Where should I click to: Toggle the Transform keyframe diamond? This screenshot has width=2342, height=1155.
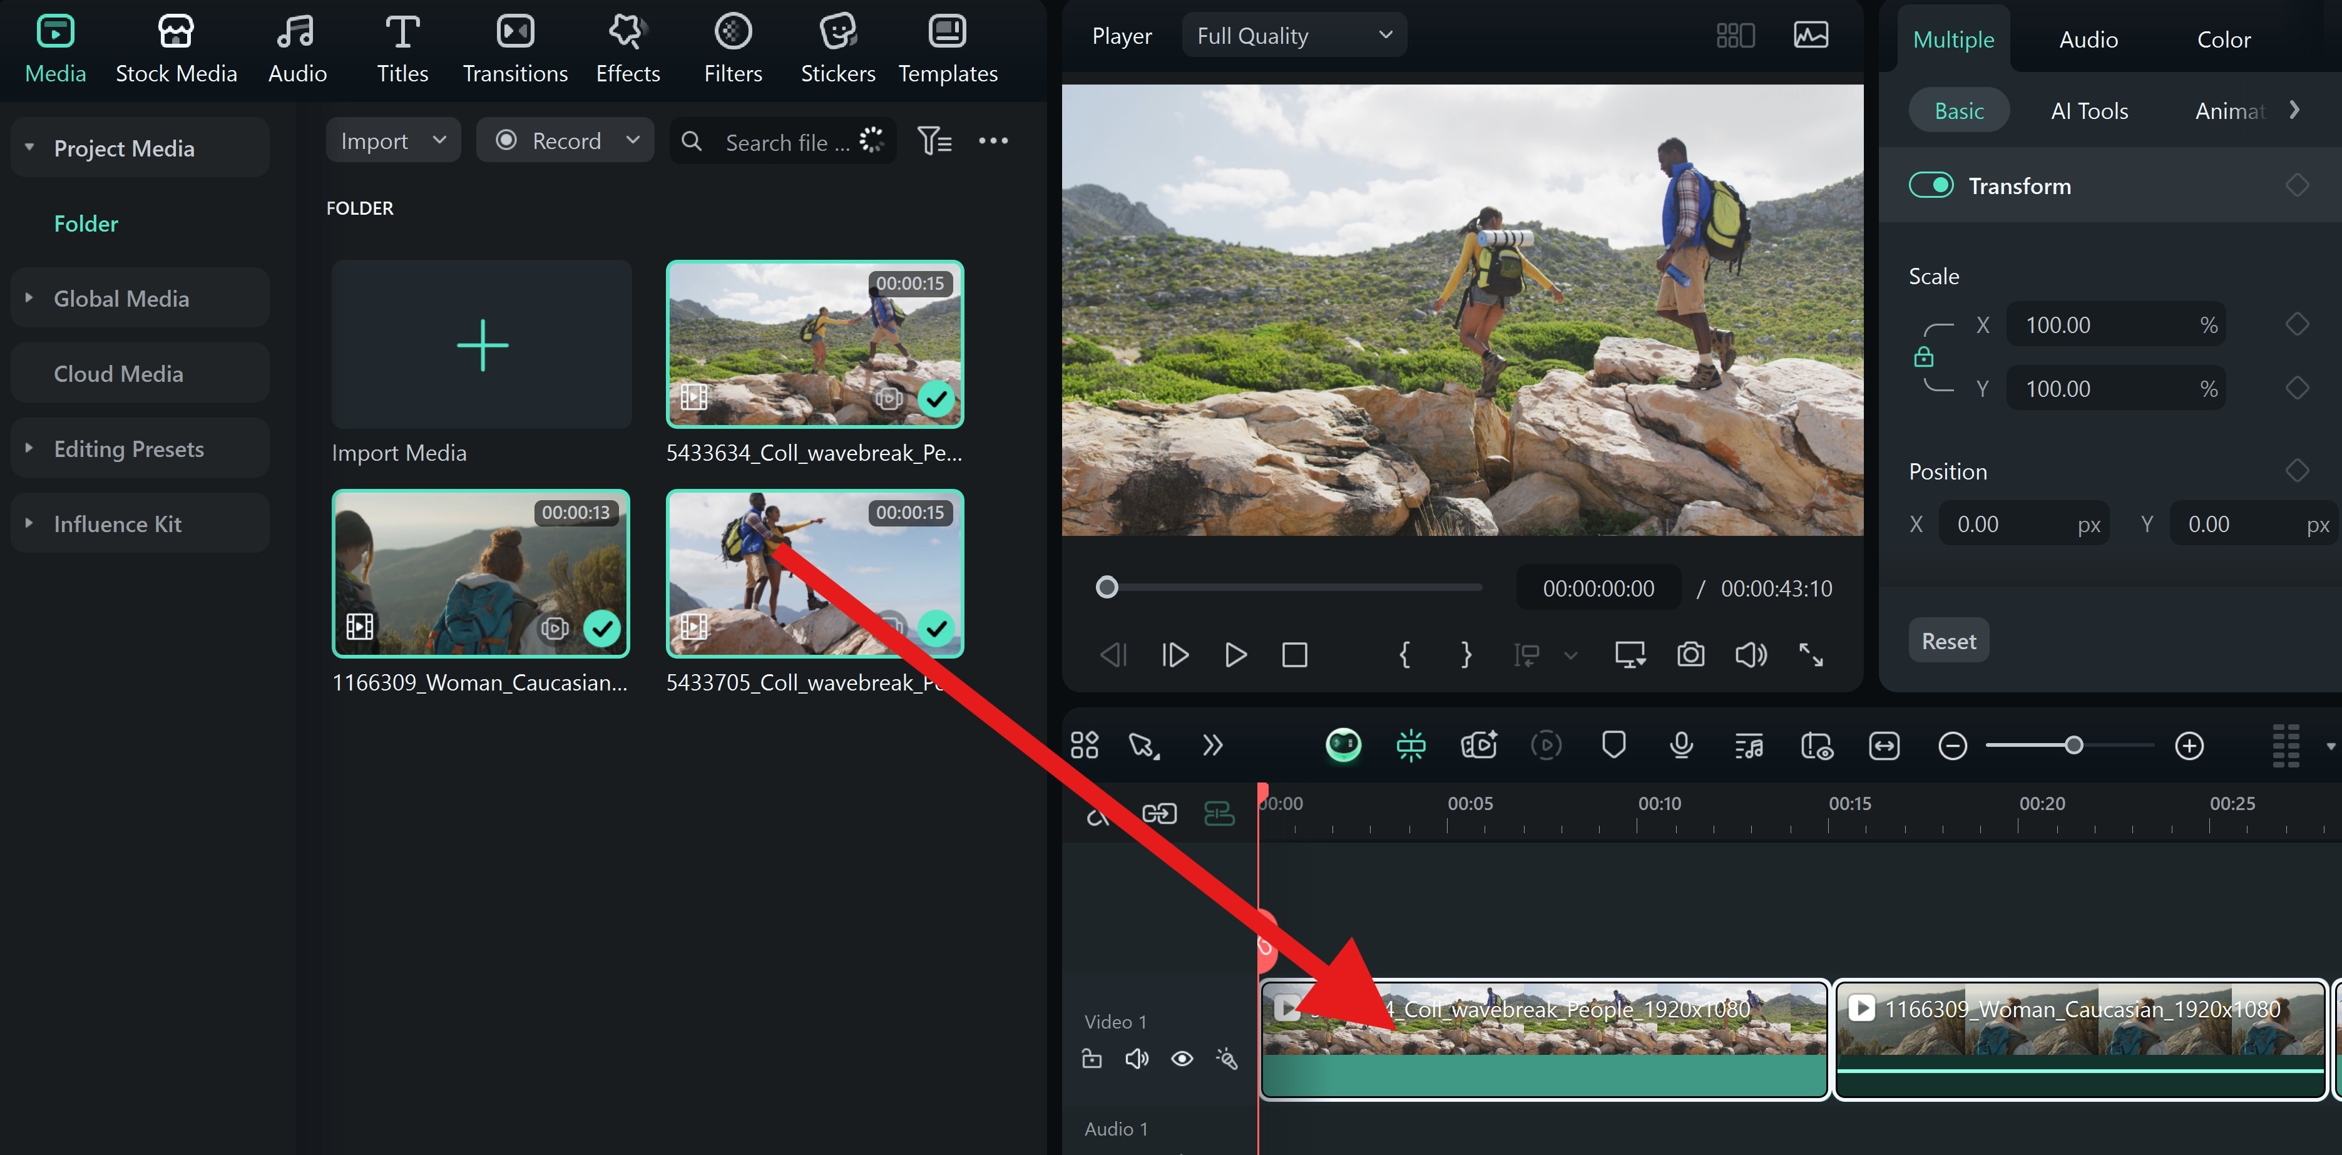coord(2296,185)
